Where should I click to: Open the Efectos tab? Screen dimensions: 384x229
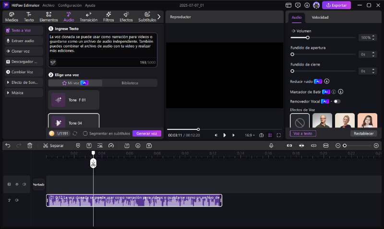click(x=126, y=17)
